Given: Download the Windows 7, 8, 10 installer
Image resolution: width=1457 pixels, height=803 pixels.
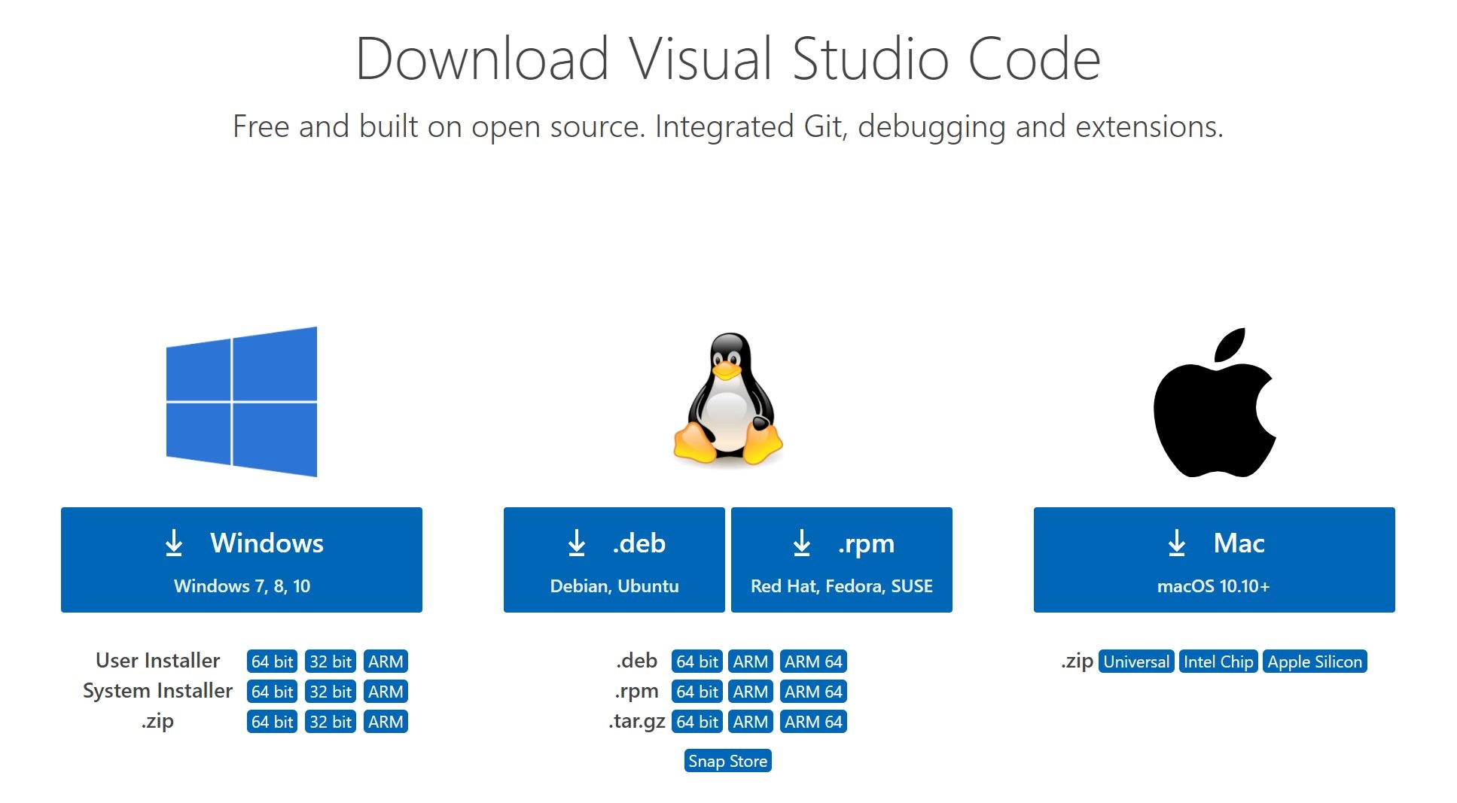Looking at the screenshot, I should point(242,560).
